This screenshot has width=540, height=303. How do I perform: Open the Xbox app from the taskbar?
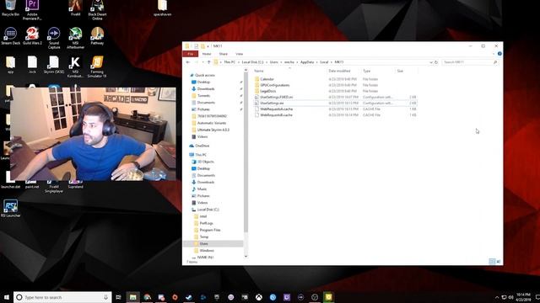(x=259, y=297)
